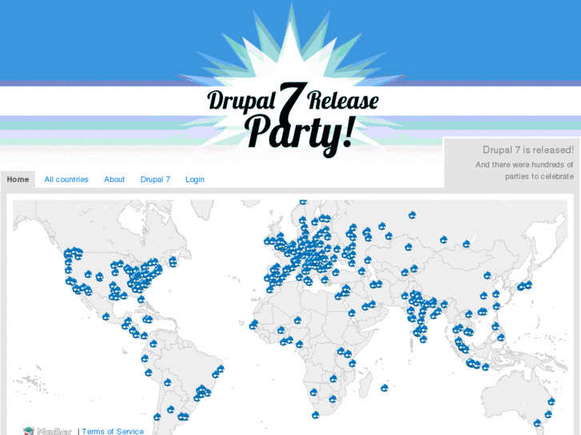
Task: Select the Burkina Faso area party marker
Action: (x=281, y=330)
